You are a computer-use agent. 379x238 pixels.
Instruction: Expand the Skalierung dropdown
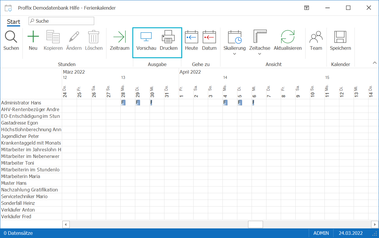coord(235,54)
